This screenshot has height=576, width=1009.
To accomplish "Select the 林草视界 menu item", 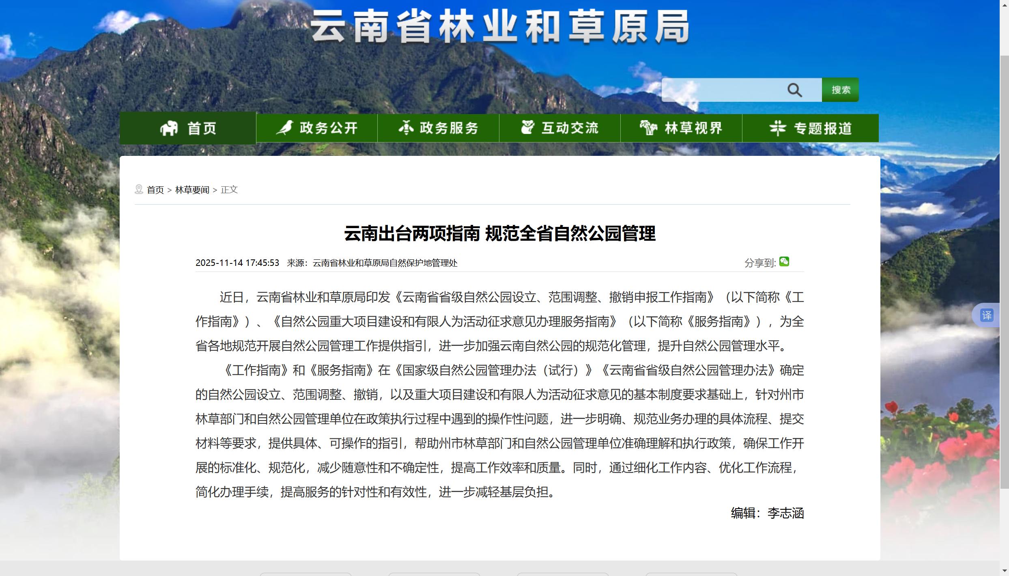I will point(693,128).
